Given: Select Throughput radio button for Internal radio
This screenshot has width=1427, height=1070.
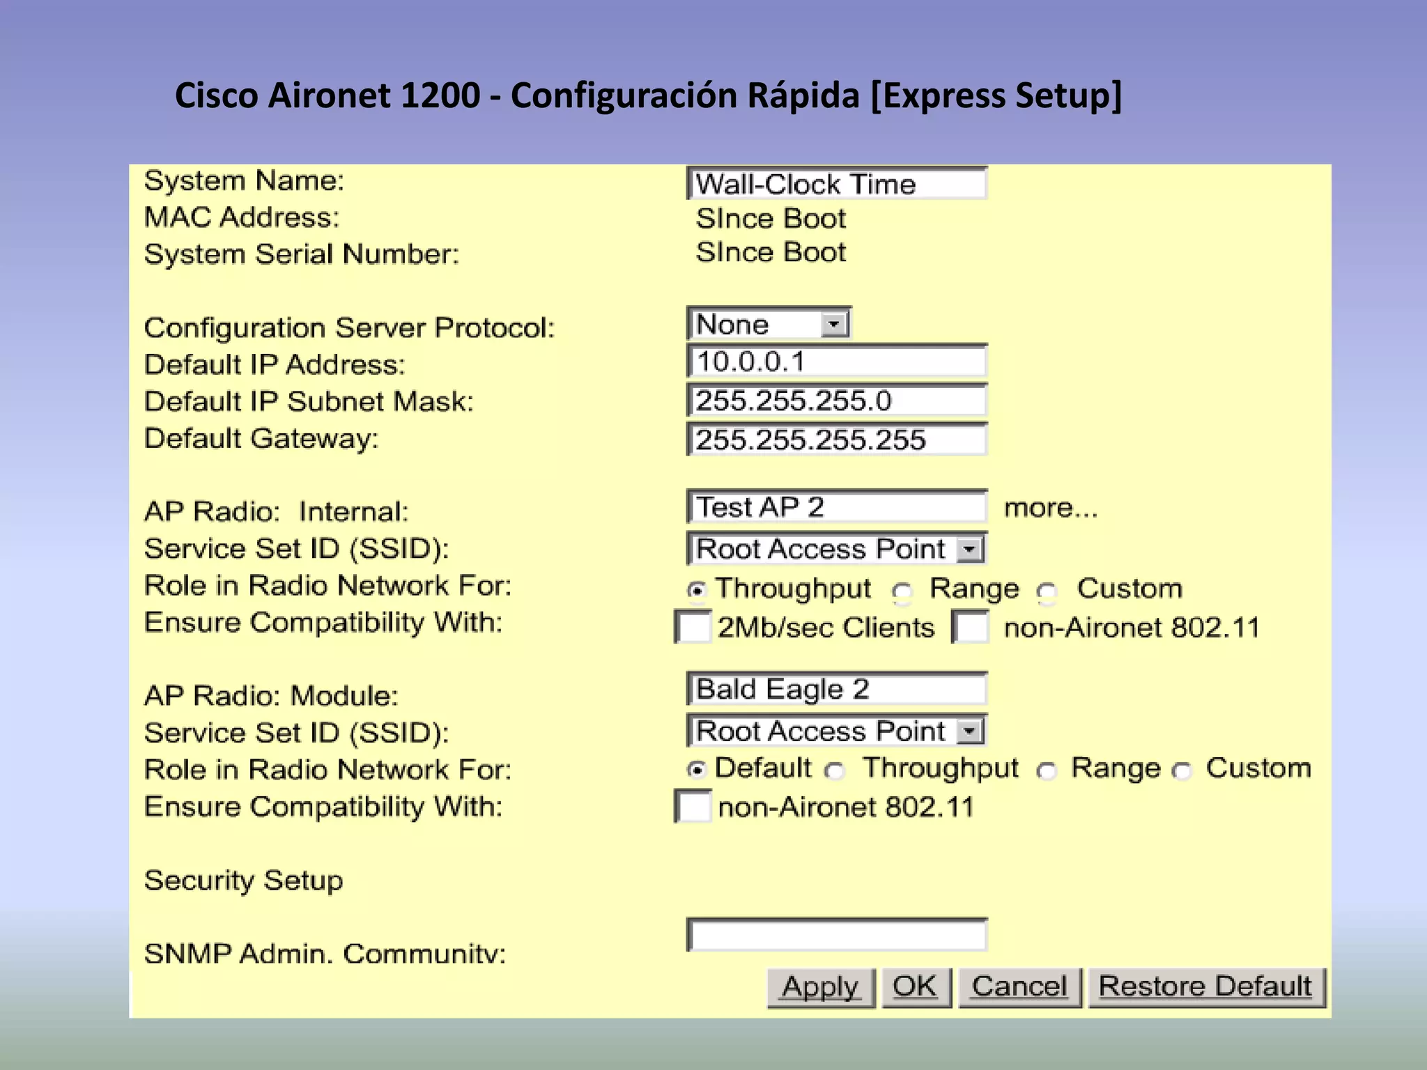Looking at the screenshot, I should 696,591.
